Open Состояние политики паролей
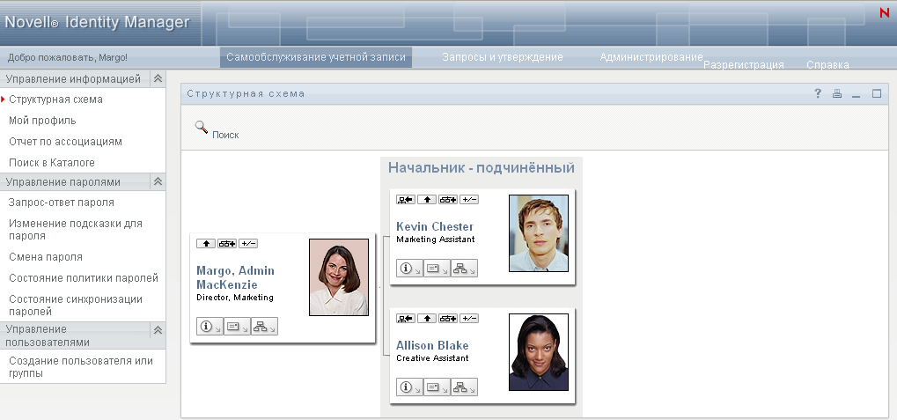The image size is (897, 420). [84, 278]
